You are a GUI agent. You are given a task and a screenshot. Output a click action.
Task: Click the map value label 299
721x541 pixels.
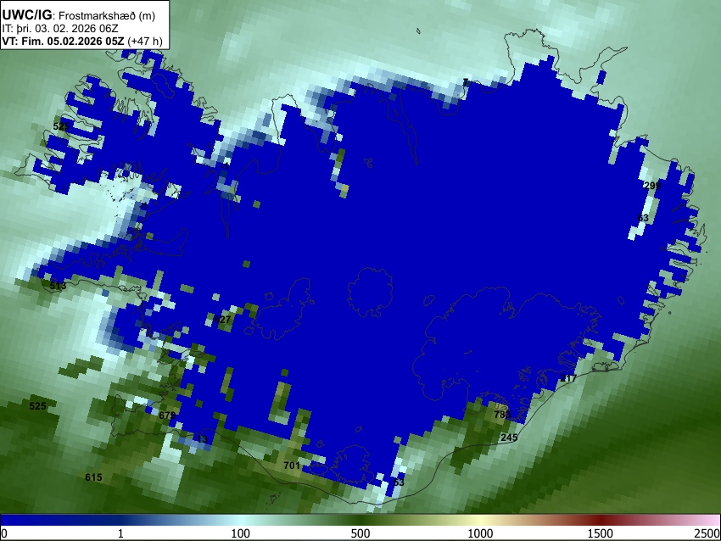coord(652,186)
